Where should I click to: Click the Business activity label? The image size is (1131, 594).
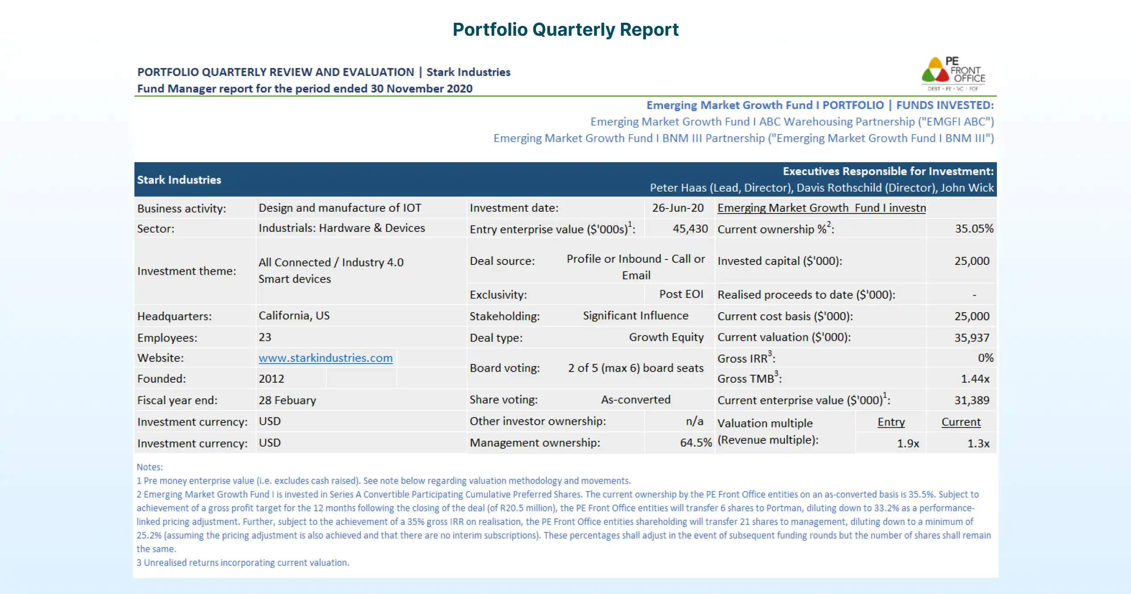(181, 209)
